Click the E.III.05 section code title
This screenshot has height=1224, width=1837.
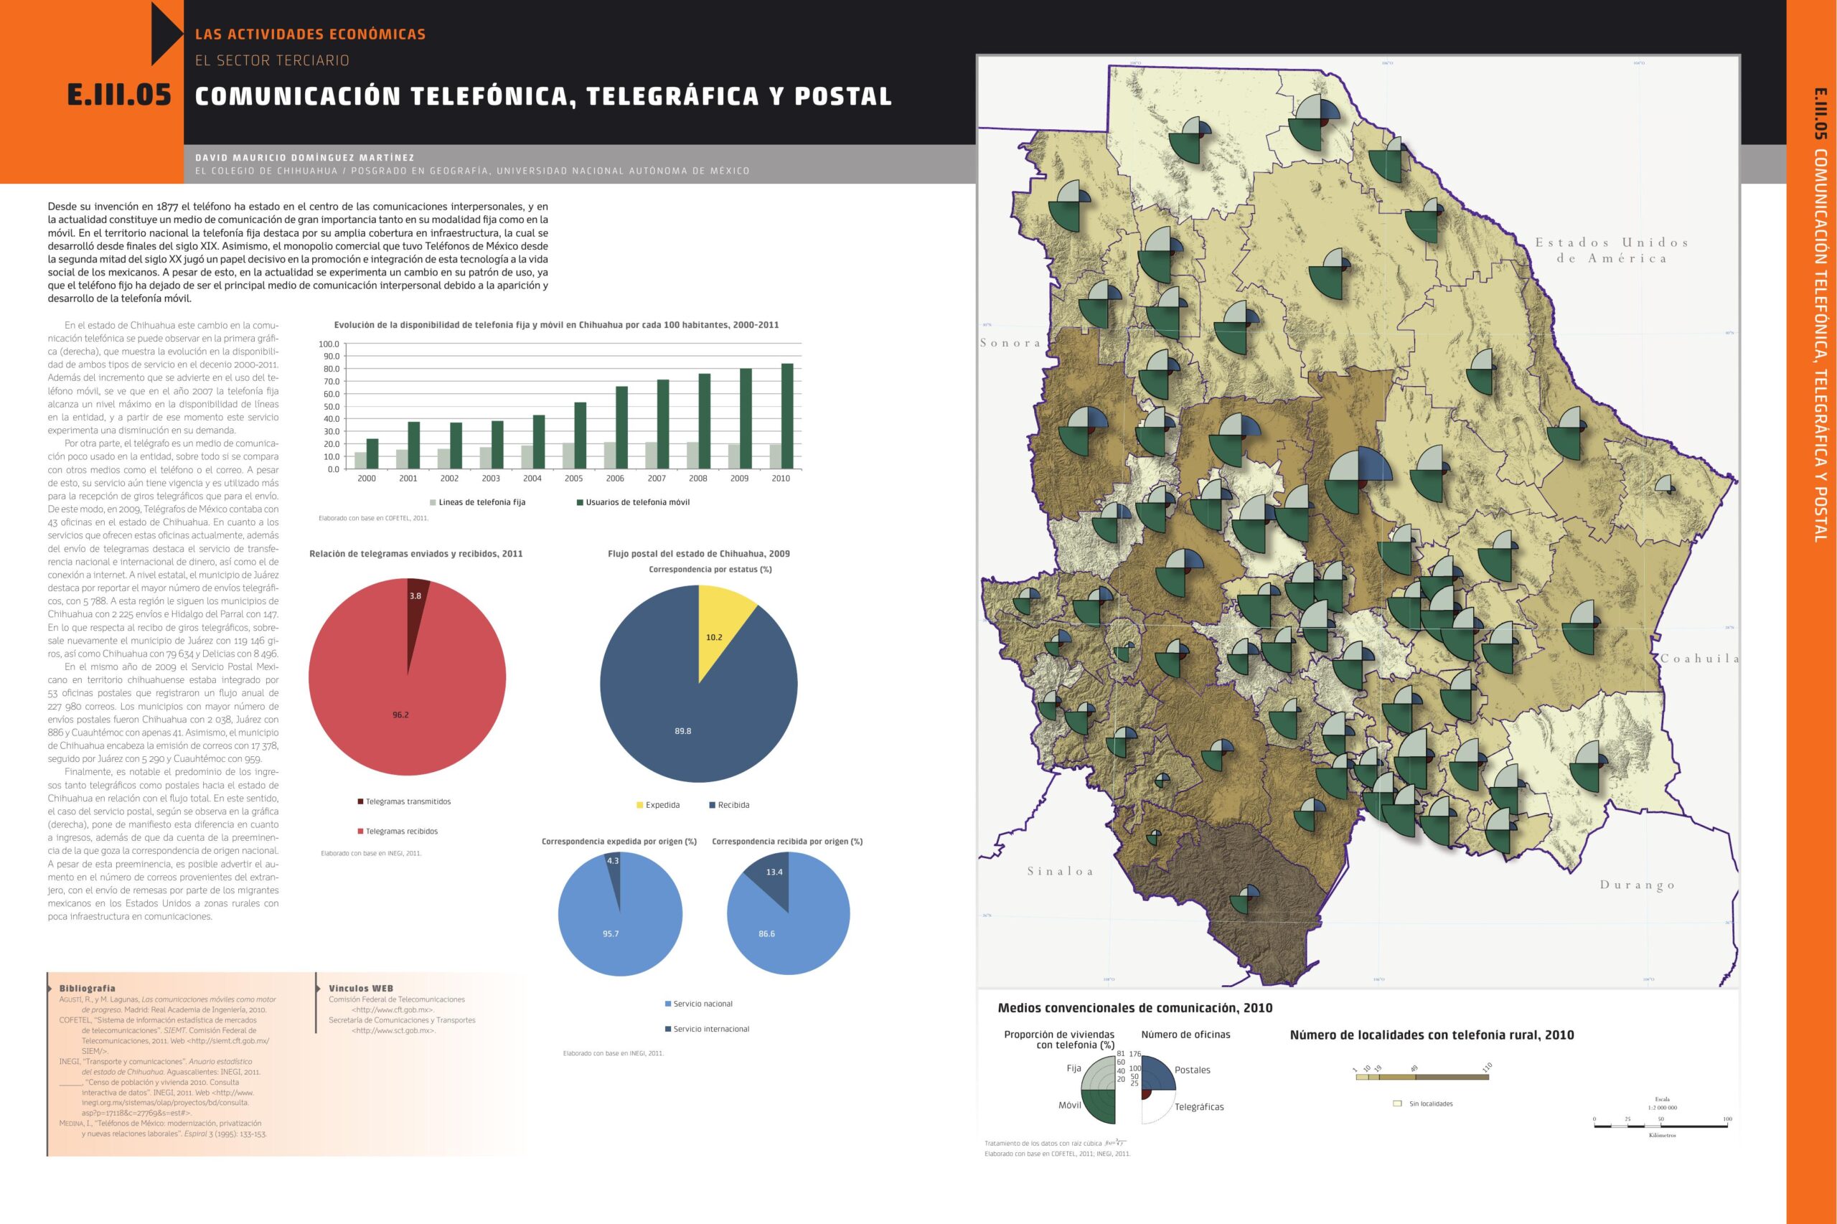[x=119, y=95]
